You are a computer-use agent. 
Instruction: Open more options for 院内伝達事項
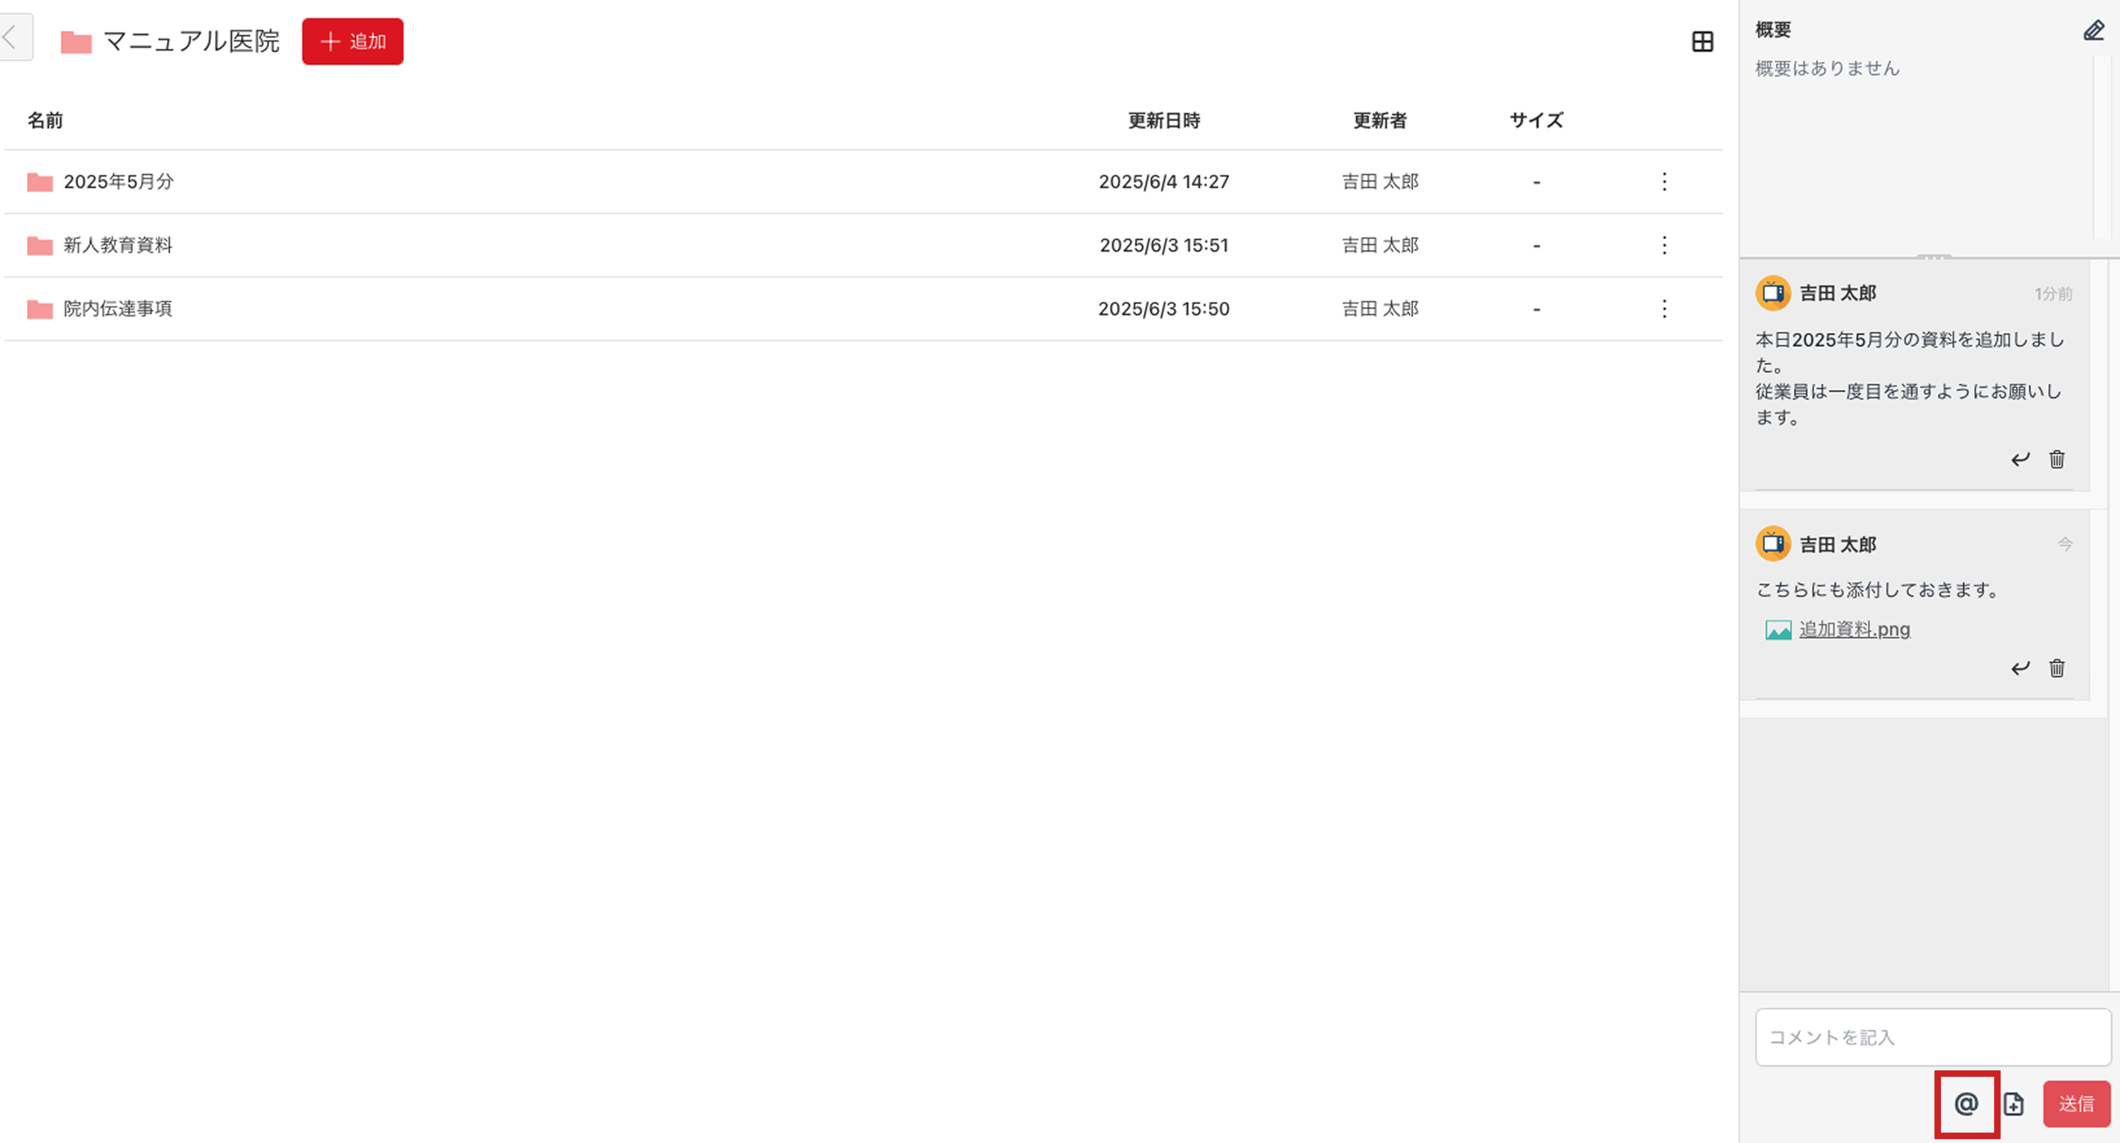1664,309
